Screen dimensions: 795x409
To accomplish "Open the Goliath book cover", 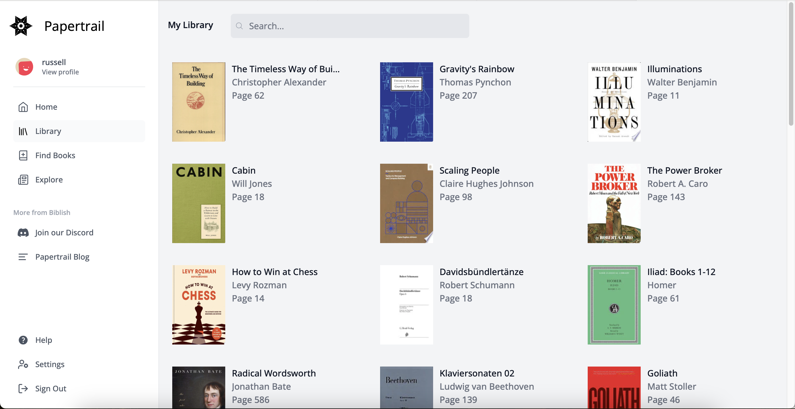I will point(614,388).
